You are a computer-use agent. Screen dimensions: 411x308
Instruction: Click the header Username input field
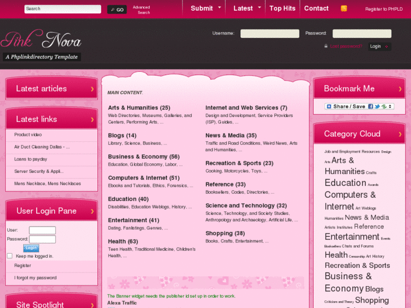coord(270,33)
